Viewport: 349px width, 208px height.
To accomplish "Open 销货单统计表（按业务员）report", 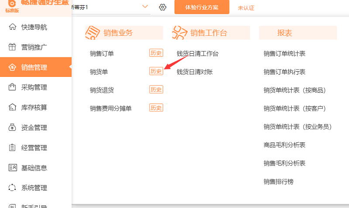I will 298,127.
